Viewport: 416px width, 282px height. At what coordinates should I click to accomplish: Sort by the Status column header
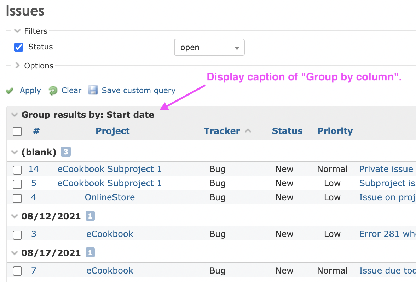coord(287,131)
